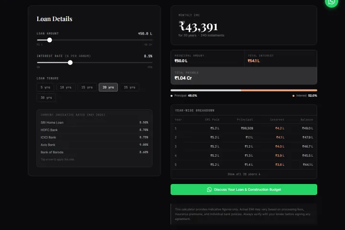Select the 20 yrs tenure option

[x=108, y=87]
